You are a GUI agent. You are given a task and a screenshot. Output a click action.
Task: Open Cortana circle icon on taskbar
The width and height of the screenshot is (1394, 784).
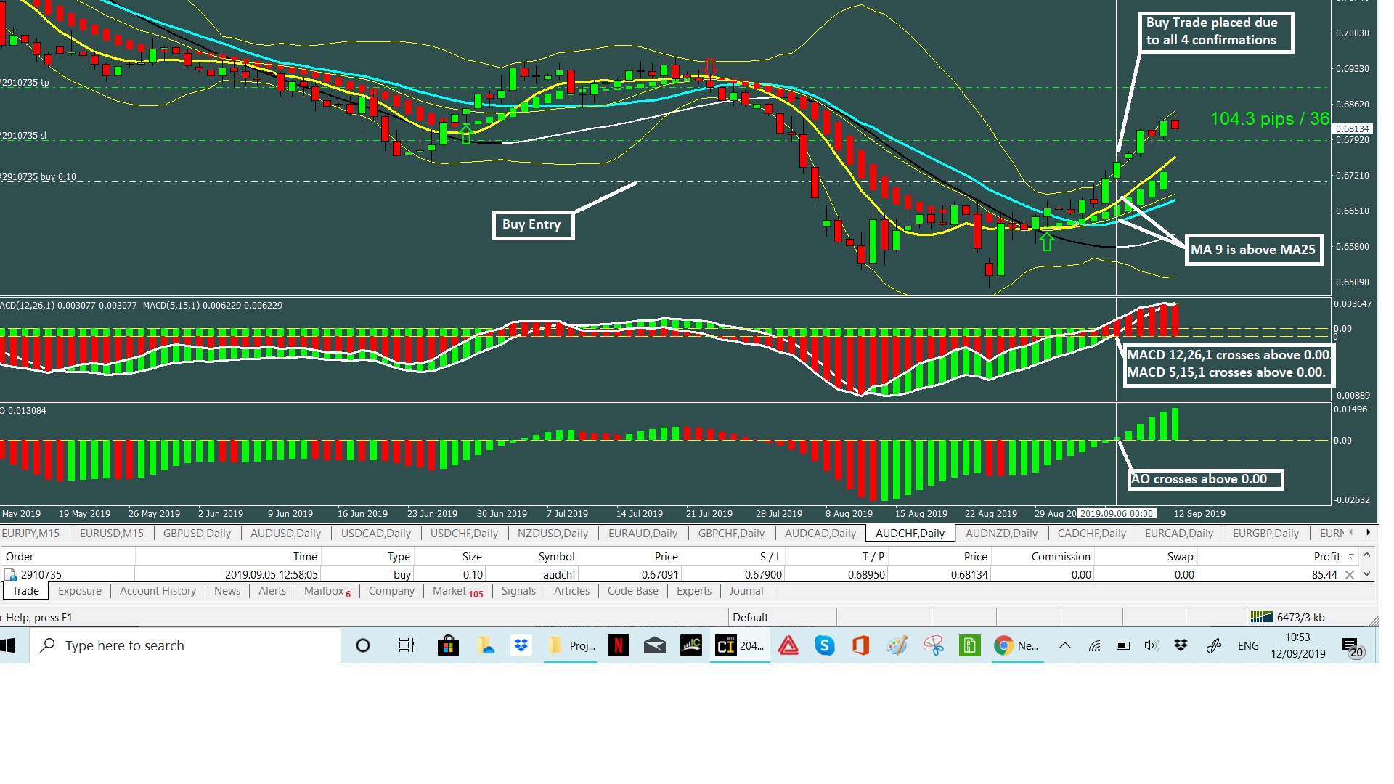[x=363, y=645]
